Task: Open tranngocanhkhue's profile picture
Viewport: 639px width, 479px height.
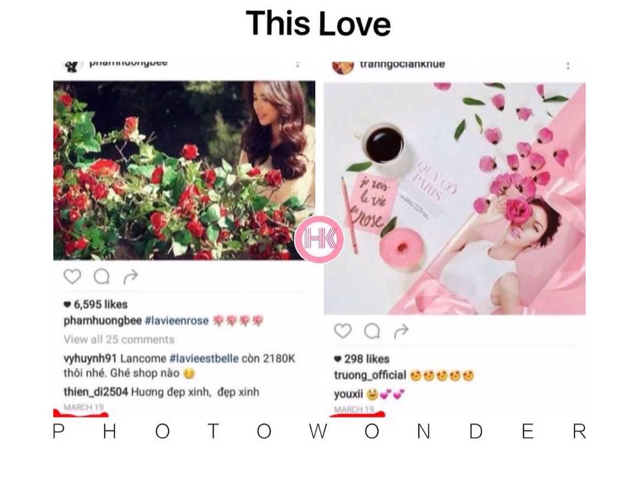Action: pyautogui.click(x=343, y=67)
